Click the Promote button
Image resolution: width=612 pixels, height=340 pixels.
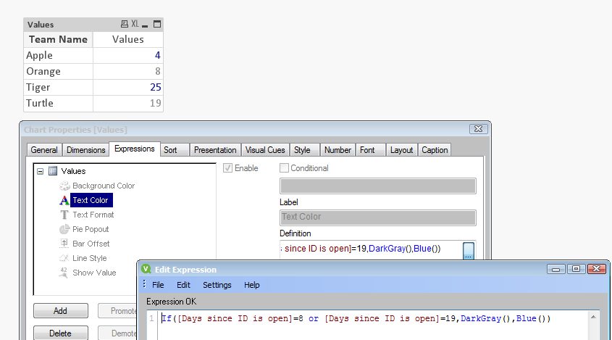(x=117, y=311)
